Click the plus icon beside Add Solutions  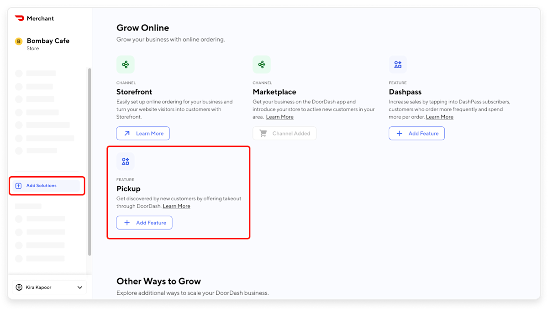19,186
